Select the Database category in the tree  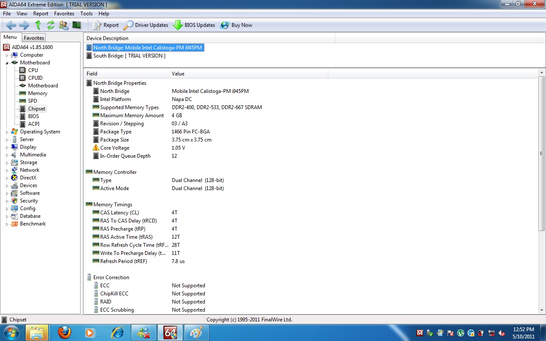pyautogui.click(x=30, y=216)
